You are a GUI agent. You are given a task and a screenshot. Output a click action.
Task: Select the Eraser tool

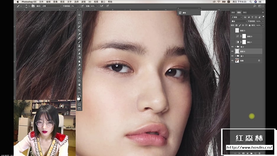(79, 54)
